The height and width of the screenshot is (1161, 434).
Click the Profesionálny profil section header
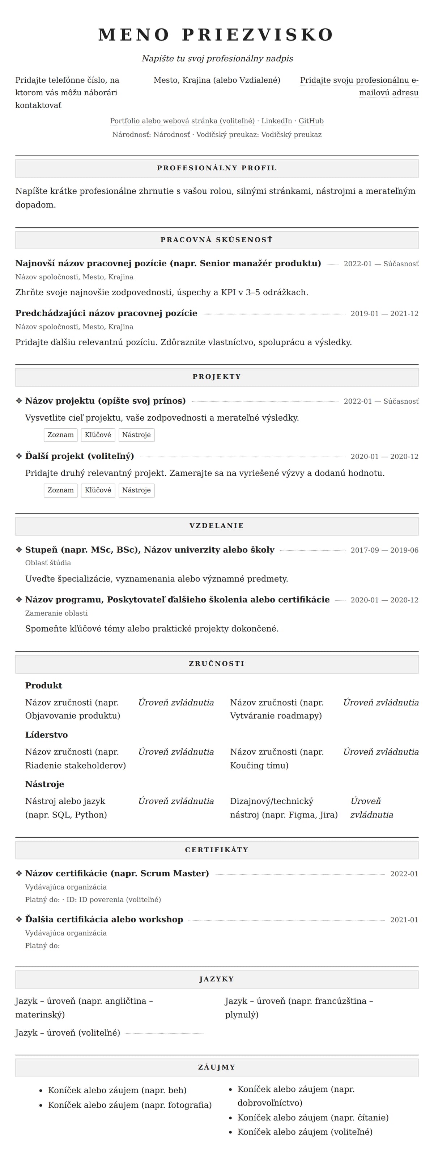coord(217,168)
